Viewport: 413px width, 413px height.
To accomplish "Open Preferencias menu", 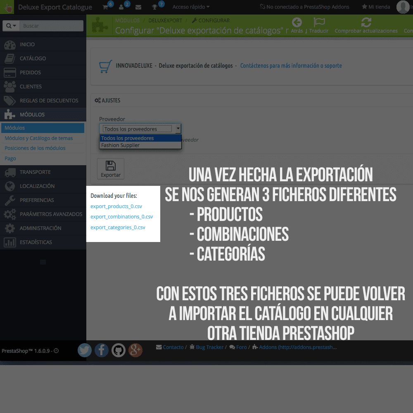I will coord(43,200).
